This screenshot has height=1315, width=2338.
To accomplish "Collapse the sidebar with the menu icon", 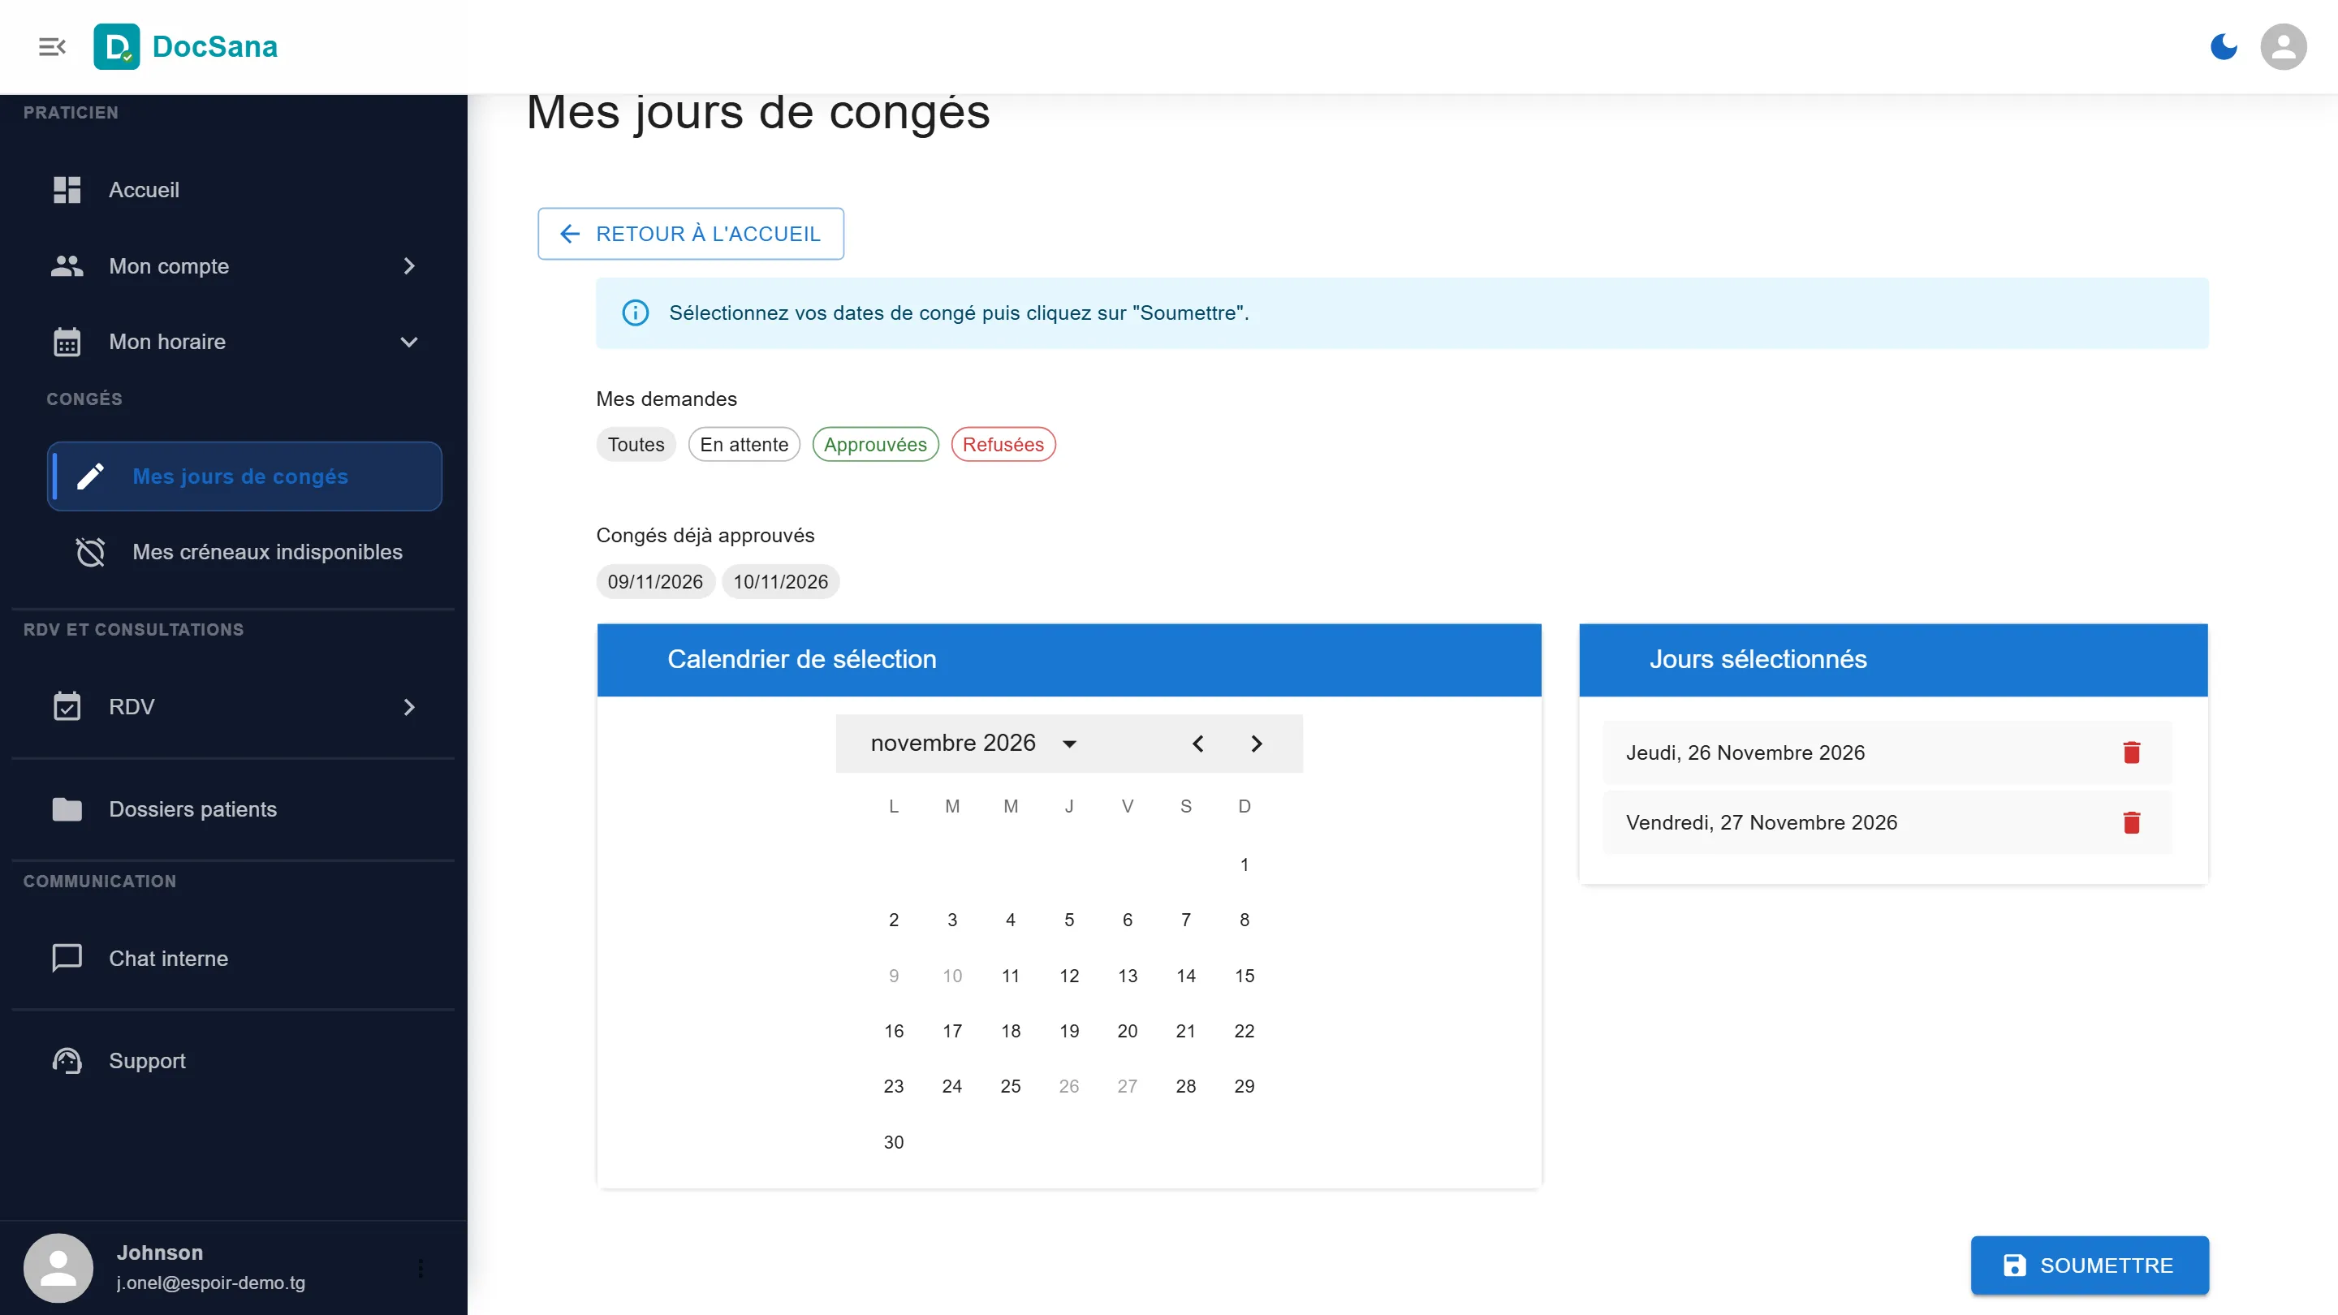I will tap(53, 46).
